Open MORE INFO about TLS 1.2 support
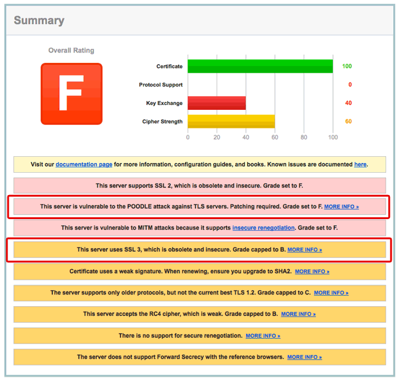Viewport: 401px width, 387px height. [x=331, y=293]
